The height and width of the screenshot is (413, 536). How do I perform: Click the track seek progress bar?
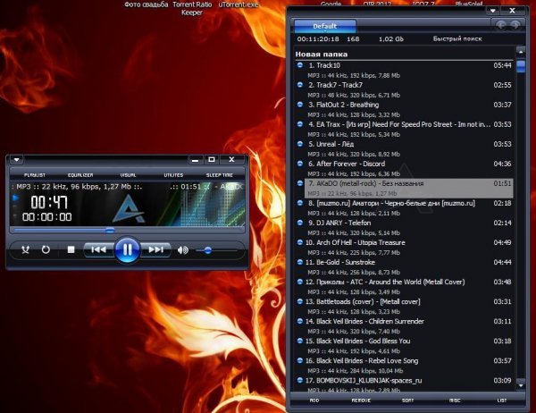pos(127,231)
